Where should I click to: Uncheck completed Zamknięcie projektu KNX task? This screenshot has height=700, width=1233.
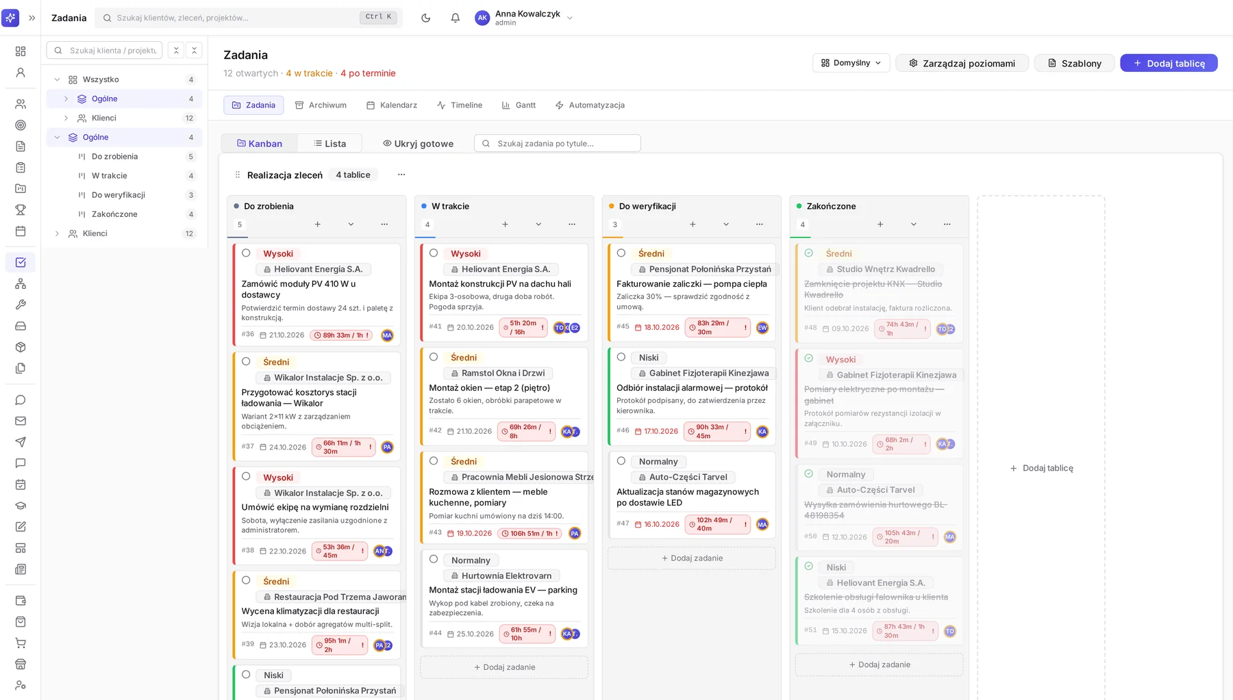point(809,252)
